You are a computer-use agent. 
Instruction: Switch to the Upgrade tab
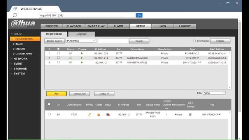82,34
